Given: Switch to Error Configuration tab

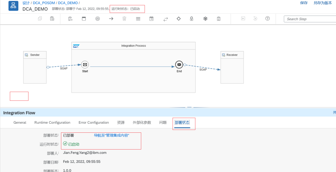Looking at the screenshot, I should coord(94,122).
